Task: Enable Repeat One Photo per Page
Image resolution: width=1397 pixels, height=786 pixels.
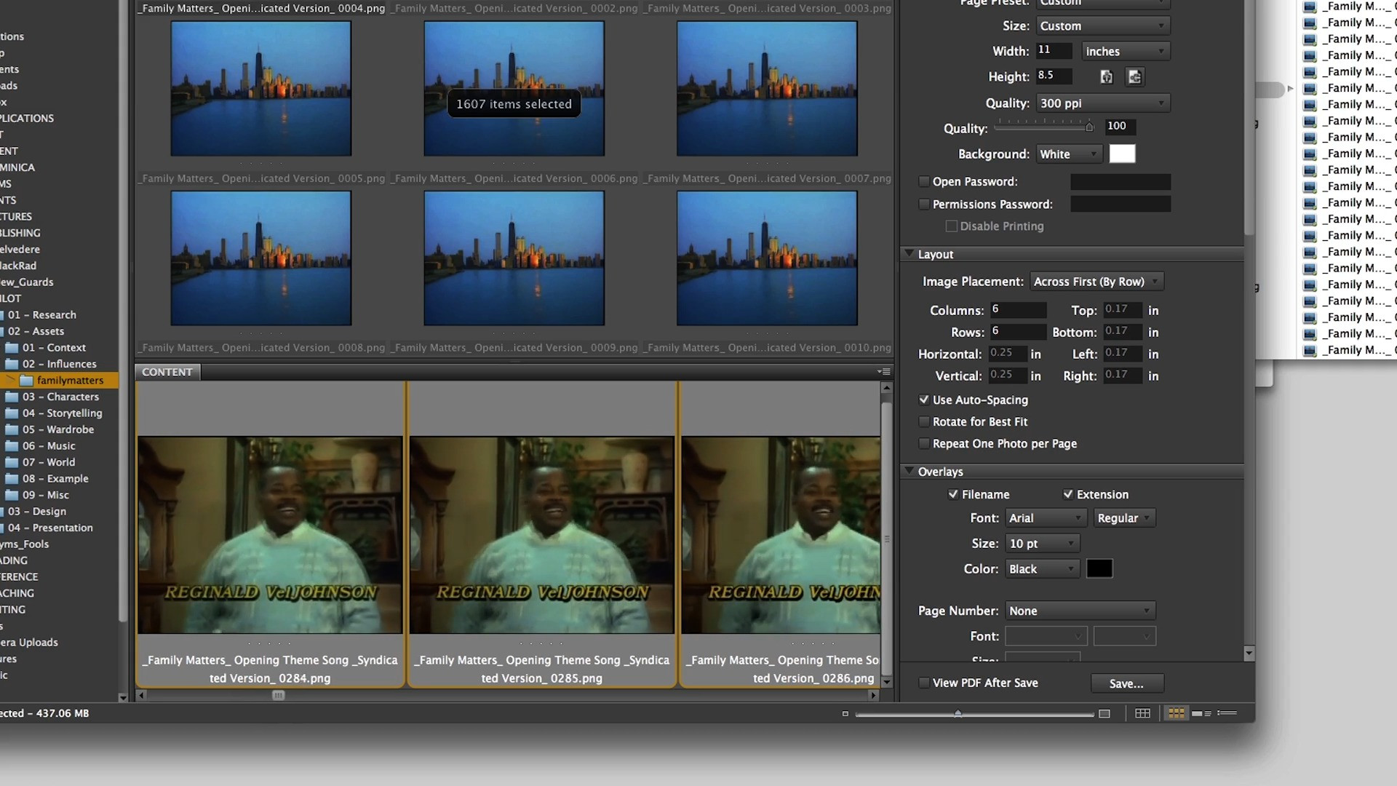Action: tap(924, 443)
